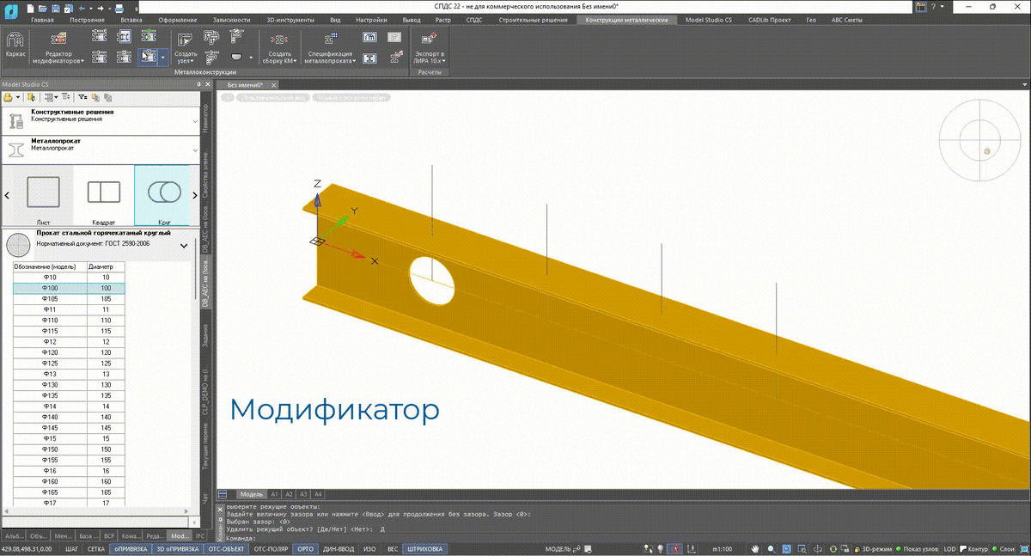Click left arrow in profile shape carousel

click(7, 195)
